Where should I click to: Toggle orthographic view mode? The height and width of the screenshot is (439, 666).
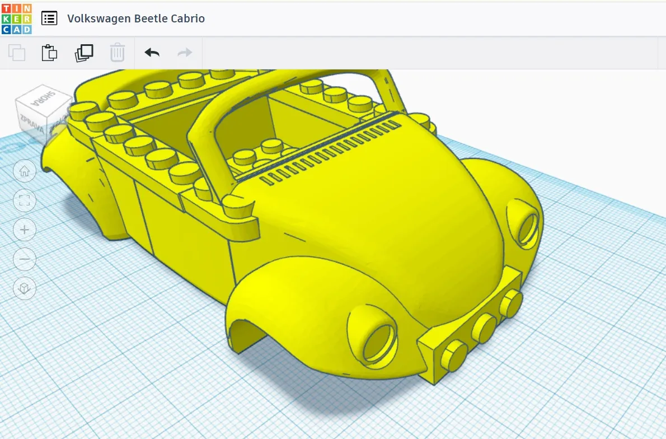click(25, 288)
